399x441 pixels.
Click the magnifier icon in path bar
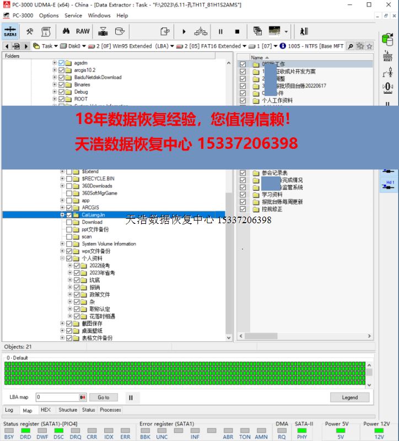(350, 46)
